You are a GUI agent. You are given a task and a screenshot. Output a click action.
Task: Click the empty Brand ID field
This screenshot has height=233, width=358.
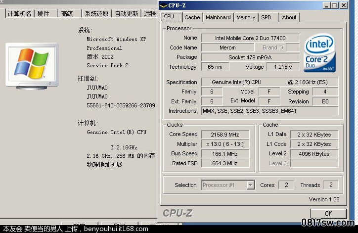[293, 47]
